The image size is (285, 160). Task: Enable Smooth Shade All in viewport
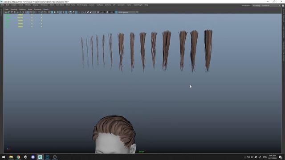52,12
